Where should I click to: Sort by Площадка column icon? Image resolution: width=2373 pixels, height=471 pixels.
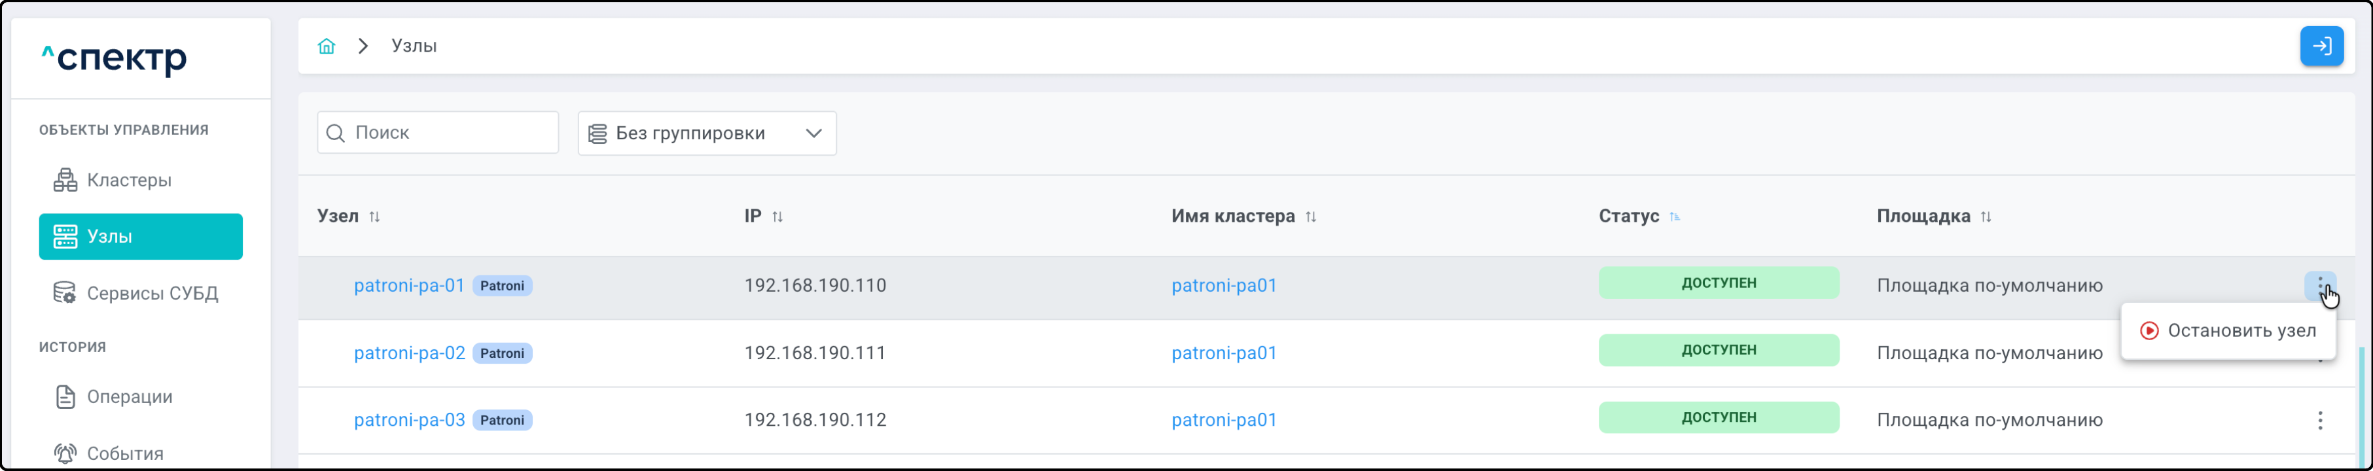pos(1986,217)
